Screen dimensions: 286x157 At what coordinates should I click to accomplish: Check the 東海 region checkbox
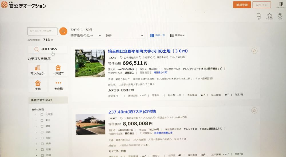click(x=42, y=144)
